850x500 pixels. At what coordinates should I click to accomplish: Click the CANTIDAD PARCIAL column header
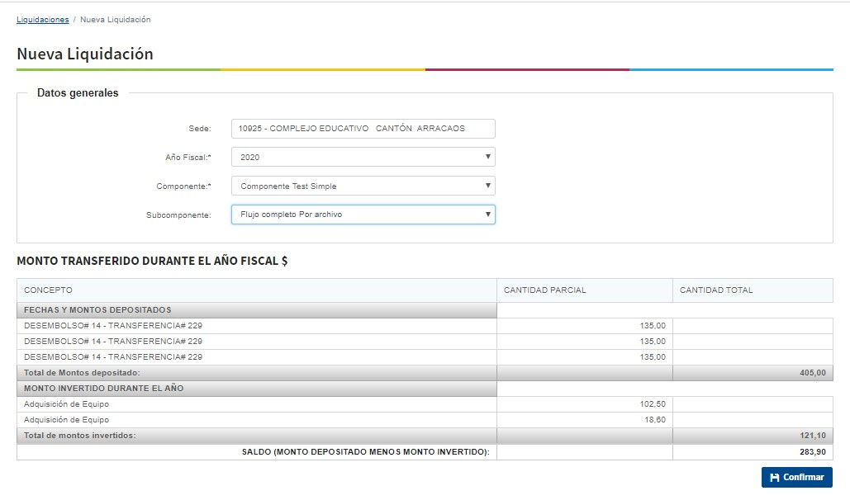pos(544,290)
